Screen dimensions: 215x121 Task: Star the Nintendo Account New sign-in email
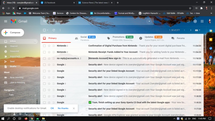point(49,58)
